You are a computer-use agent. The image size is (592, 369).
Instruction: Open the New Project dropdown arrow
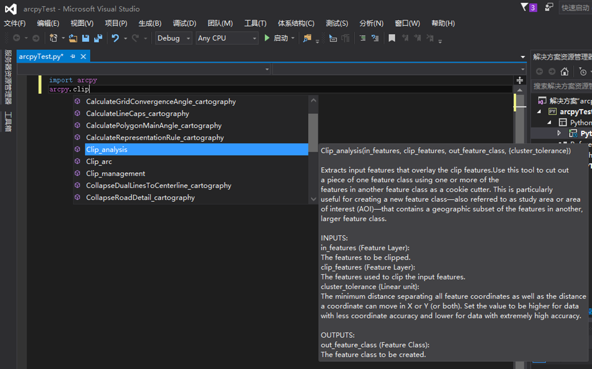coord(63,38)
